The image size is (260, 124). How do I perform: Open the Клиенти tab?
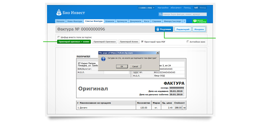click(x=110, y=21)
